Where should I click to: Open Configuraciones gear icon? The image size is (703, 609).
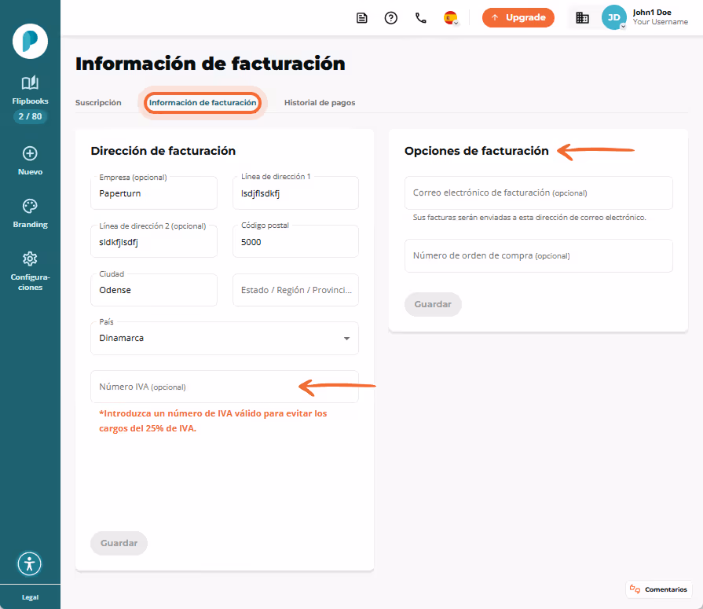30,259
